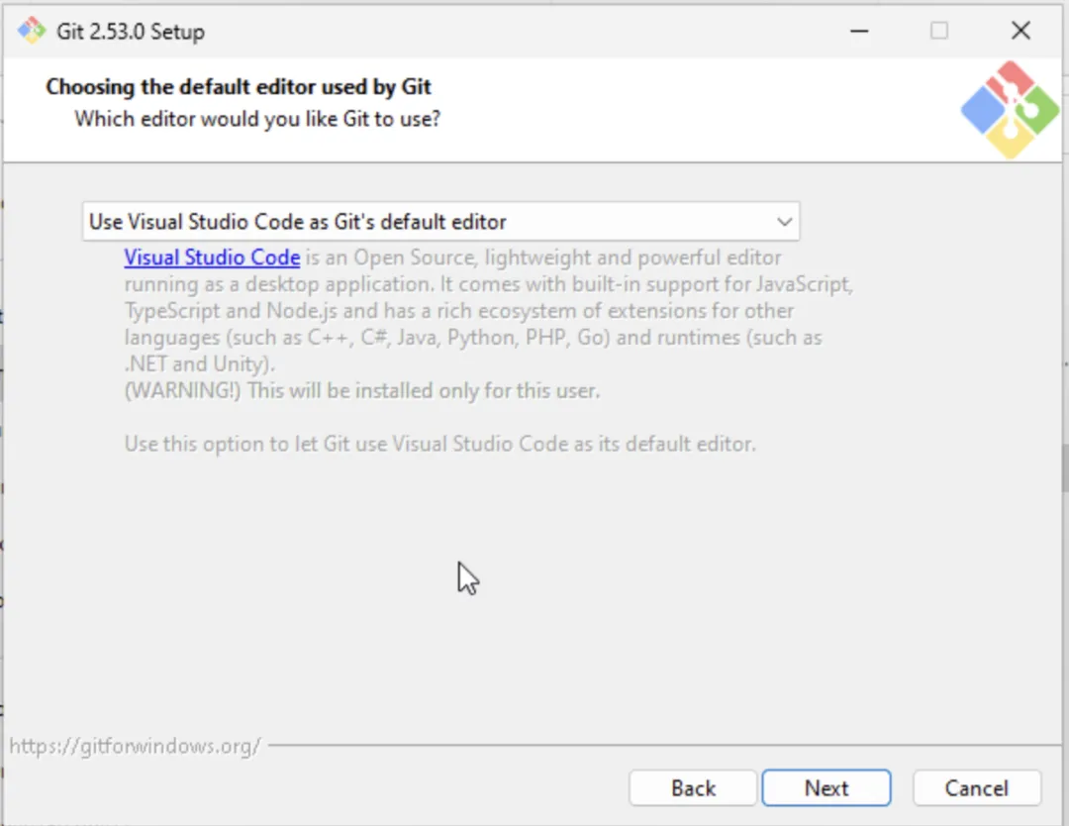This screenshot has width=1069, height=826.
Task: Minimize the Git Setup window
Action: [x=859, y=31]
